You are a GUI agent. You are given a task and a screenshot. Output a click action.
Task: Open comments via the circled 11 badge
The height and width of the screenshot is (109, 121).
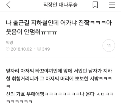click(x=109, y=46)
